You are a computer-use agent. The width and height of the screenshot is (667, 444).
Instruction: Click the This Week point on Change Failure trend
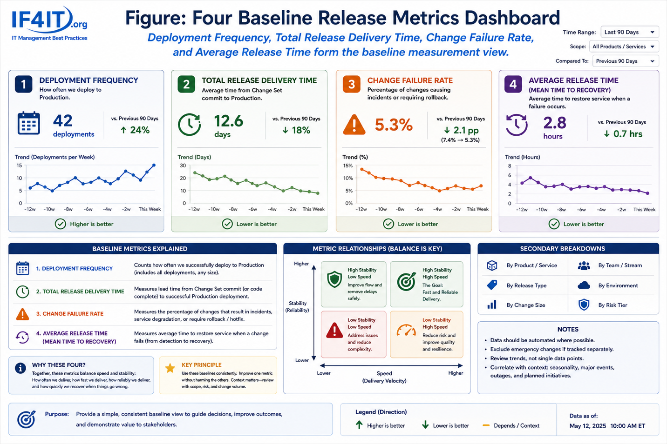[x=481, y=186]
